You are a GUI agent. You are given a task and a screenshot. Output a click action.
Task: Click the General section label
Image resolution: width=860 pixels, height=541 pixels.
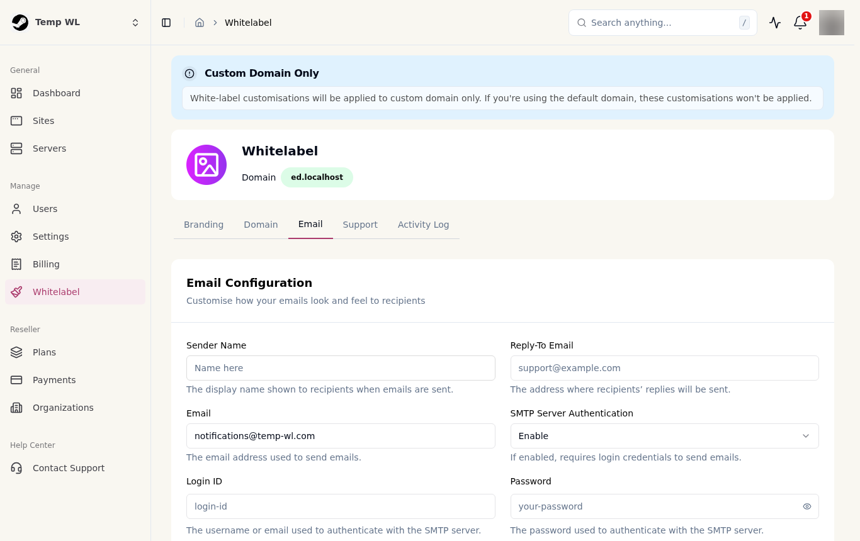tap(25, 70)
